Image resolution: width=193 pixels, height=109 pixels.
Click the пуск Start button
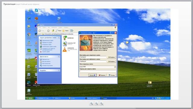click(x=30, y=98)
